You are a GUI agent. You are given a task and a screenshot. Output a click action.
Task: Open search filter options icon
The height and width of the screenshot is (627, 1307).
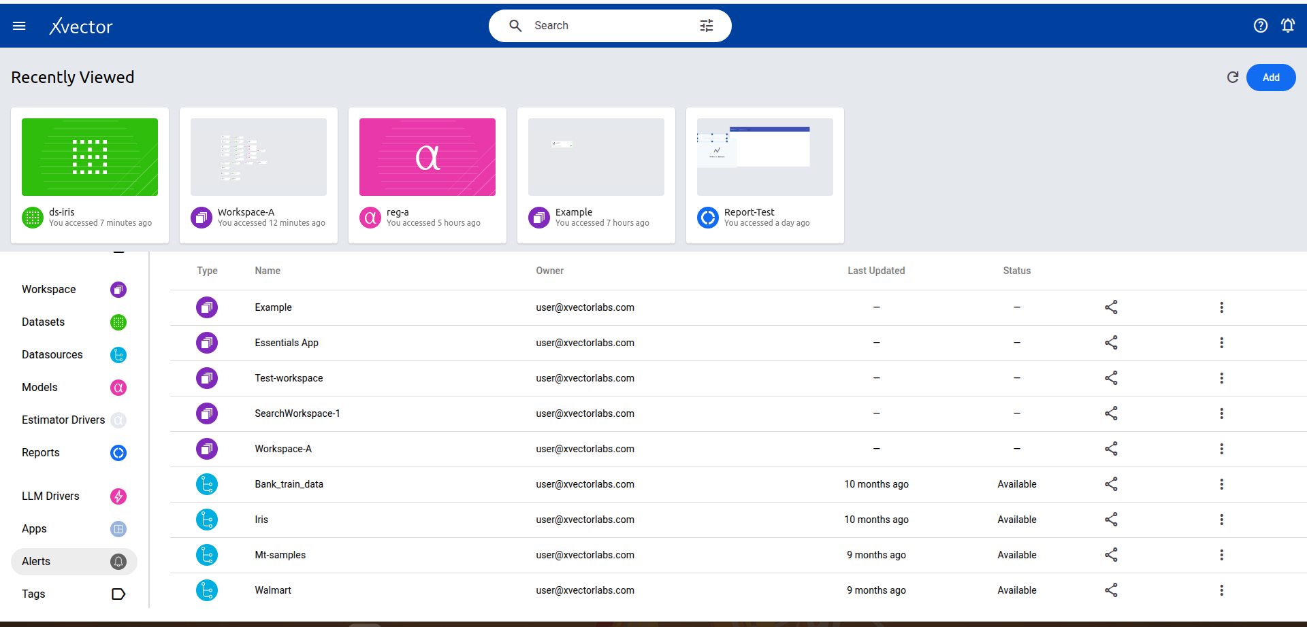click(x=707, y=26)
